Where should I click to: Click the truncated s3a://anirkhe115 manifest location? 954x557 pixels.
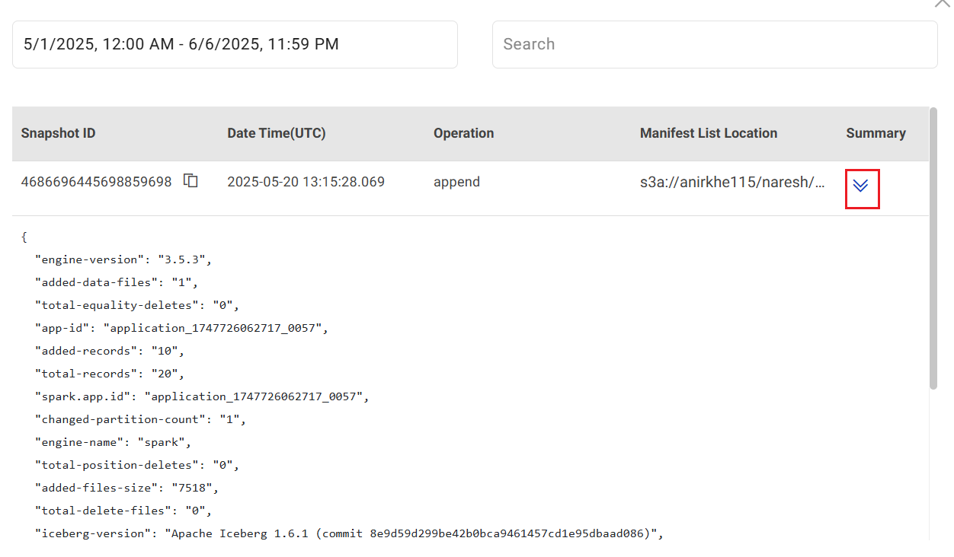tap(732, 182)
